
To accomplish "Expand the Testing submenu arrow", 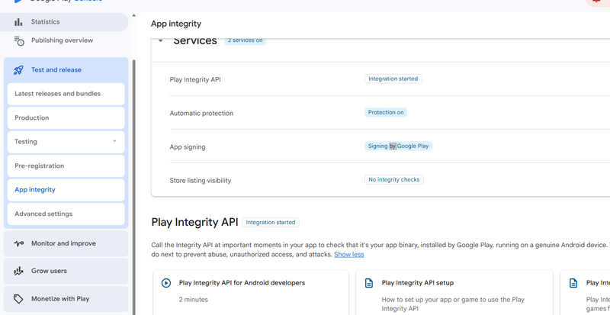I will coord(114,142).
